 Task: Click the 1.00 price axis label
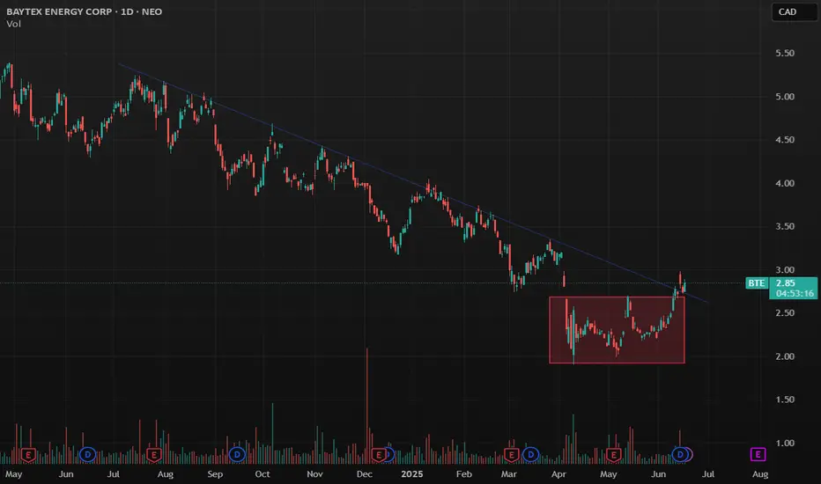click(x=785, y=444)
